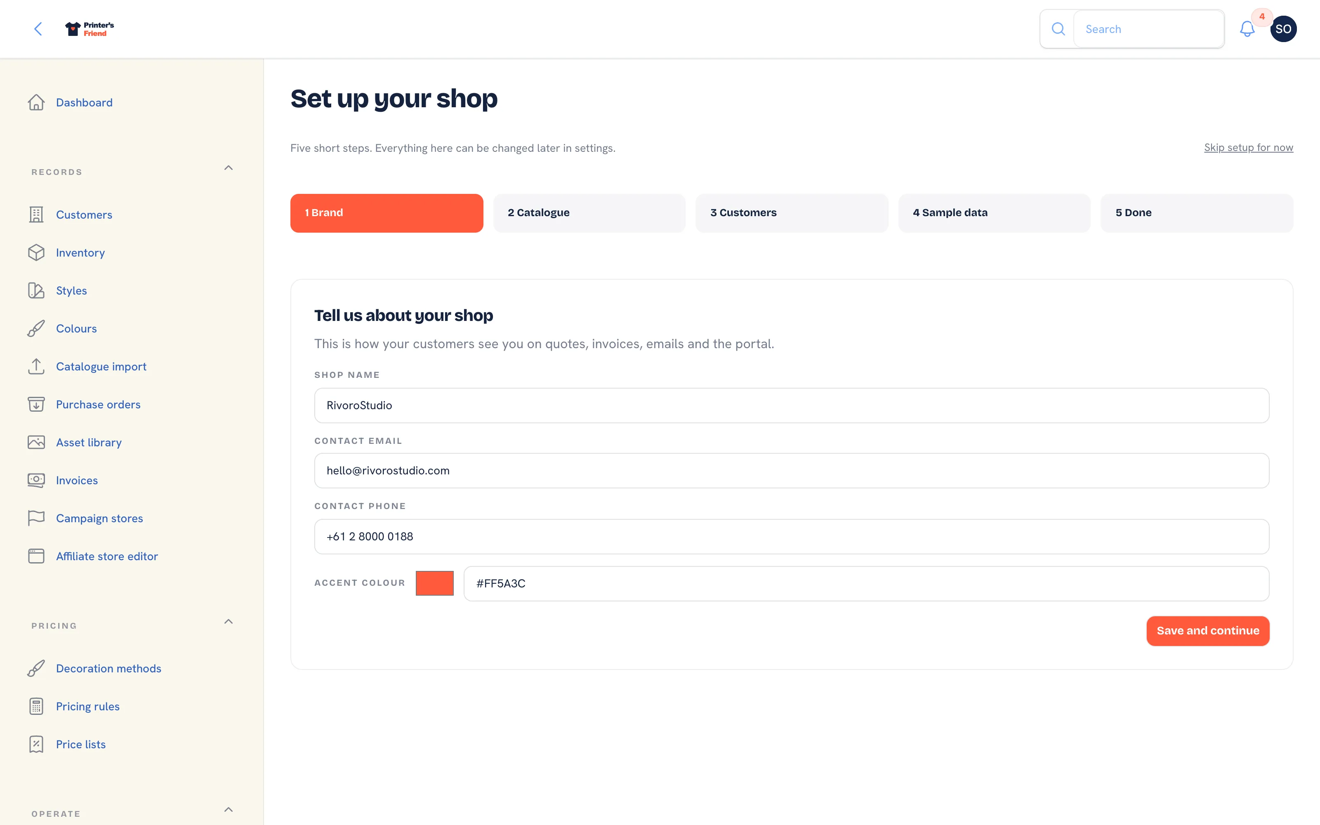Collapse the Pricing section chevron

click(x=229, y=622)
